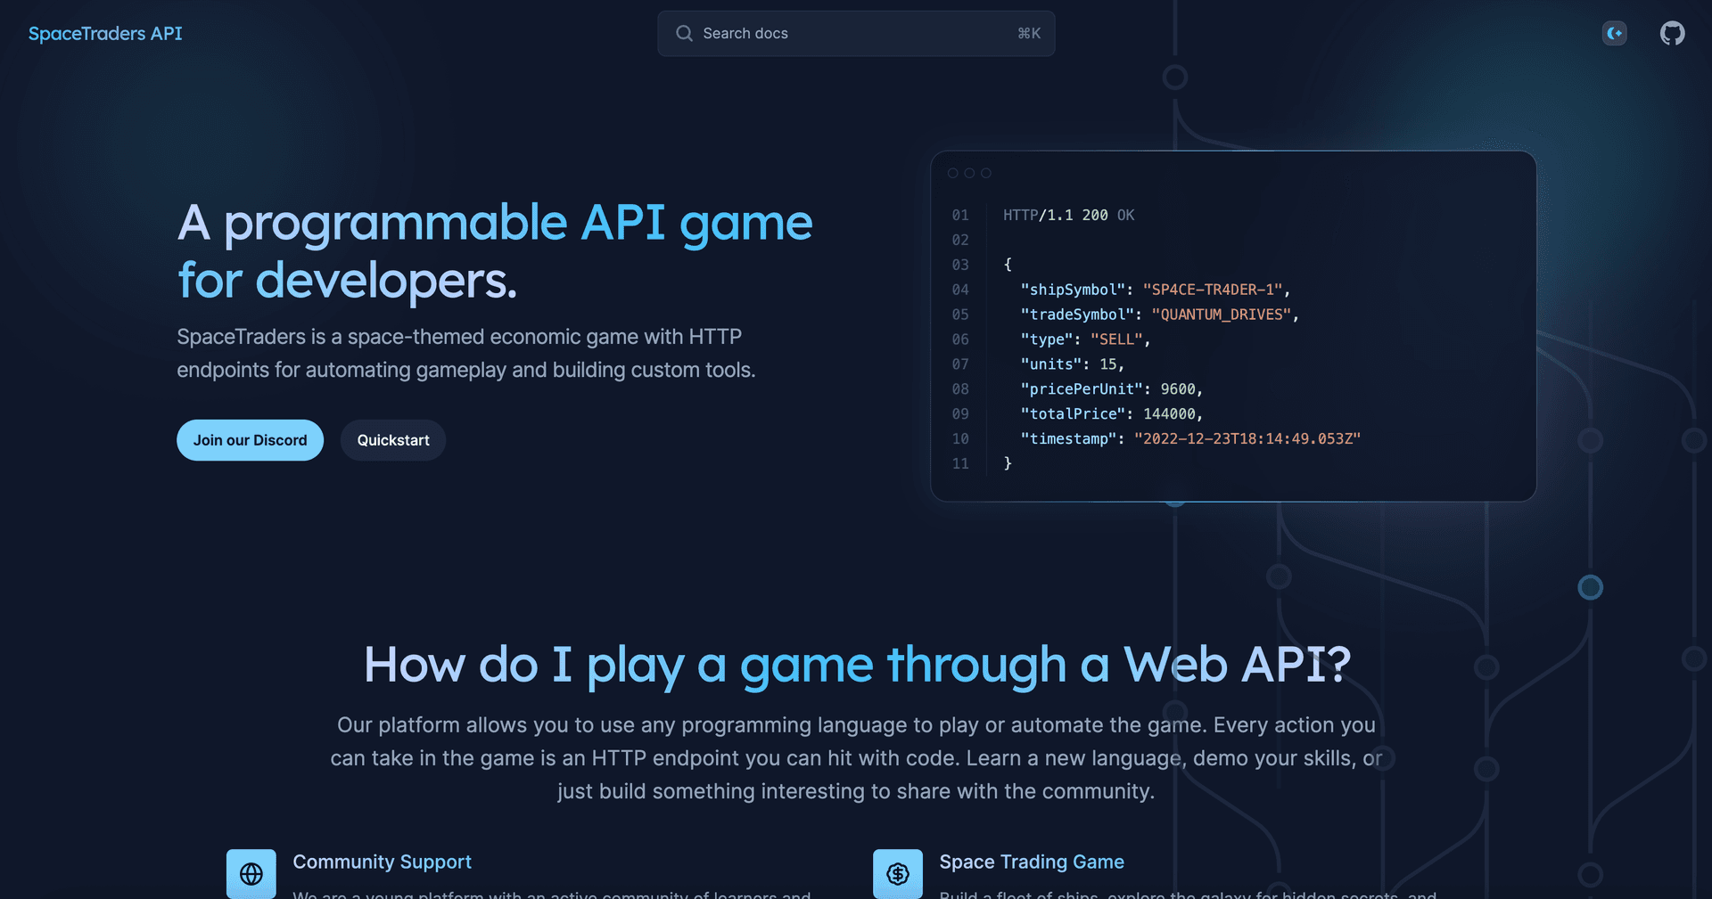Click the Search docs field
The width and height of the screenshot is (1712, 899).
(856, 34)
